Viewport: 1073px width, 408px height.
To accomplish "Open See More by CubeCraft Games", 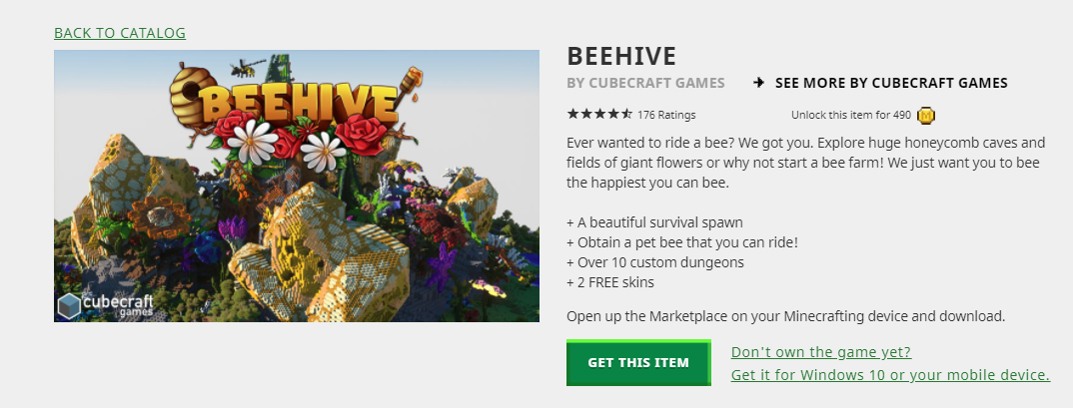I will [891, 83].
